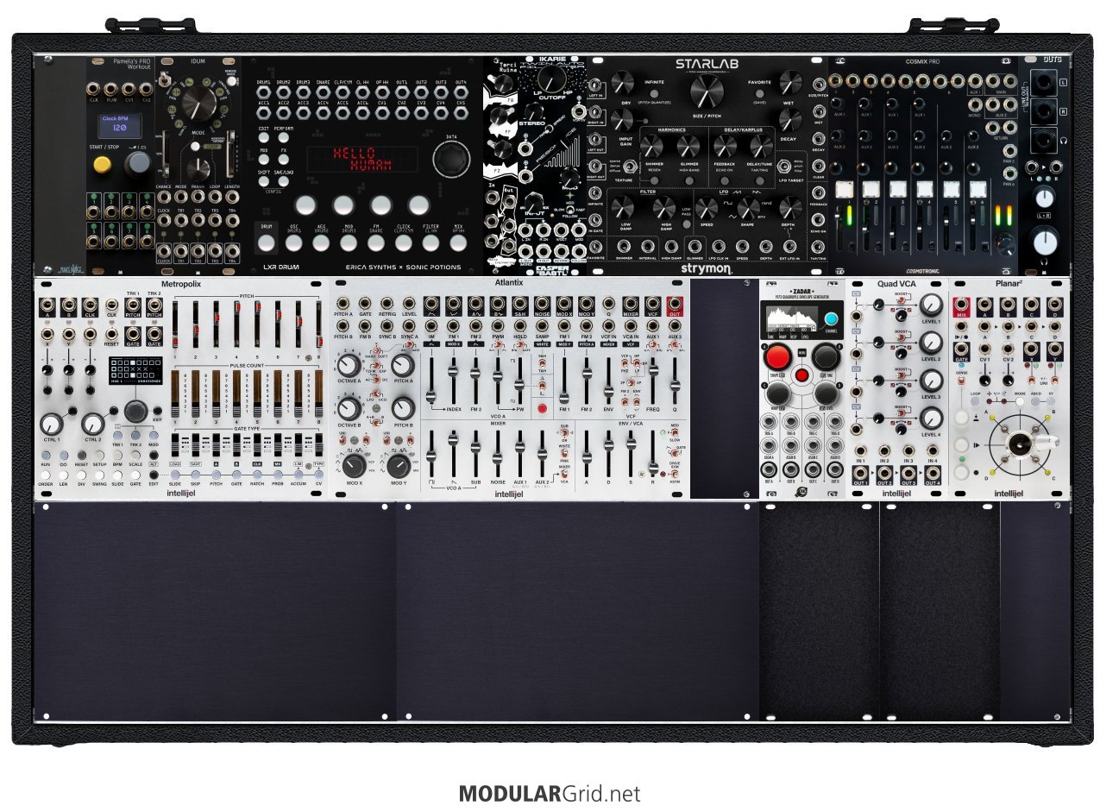
Task: Click the large red knob on Zadar
Action: point(778,356)
